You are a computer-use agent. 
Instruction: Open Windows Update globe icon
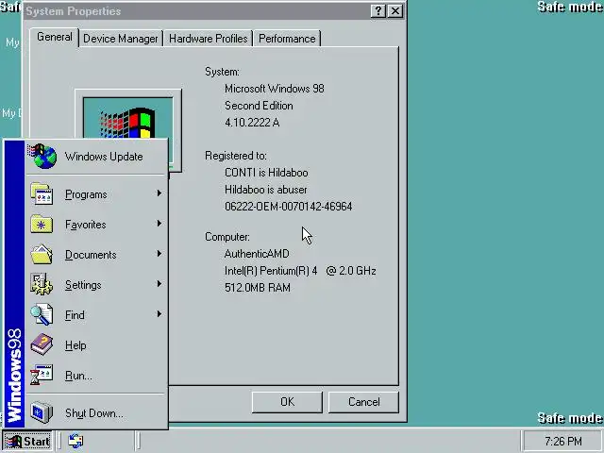42,156
